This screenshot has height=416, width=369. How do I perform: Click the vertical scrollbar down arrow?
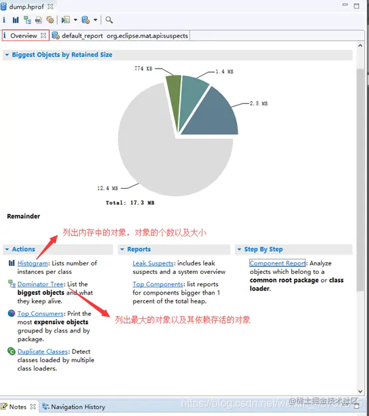(x=360, y=391)
